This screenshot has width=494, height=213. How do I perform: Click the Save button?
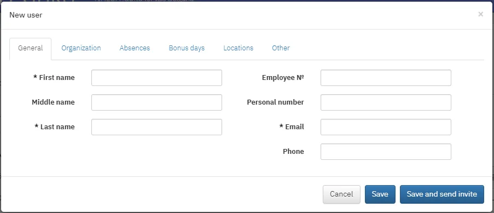pyautogui.click(x=380, y=194)
